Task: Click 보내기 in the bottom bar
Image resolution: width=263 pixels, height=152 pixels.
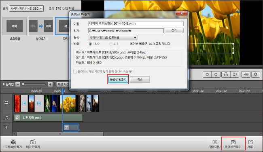Action: click(250, 144)
